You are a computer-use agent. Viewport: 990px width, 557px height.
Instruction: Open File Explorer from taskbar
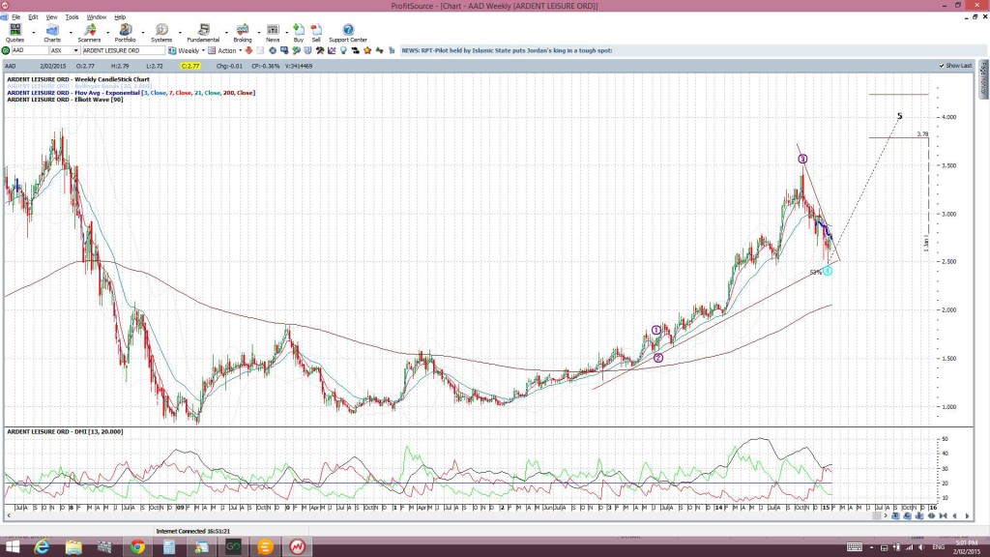pos(73,547)
